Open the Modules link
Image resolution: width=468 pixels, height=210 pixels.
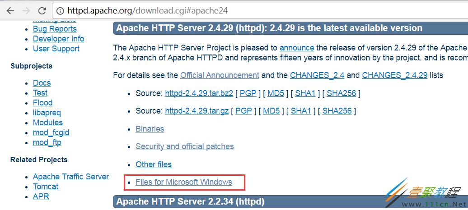tap(48, 123)
